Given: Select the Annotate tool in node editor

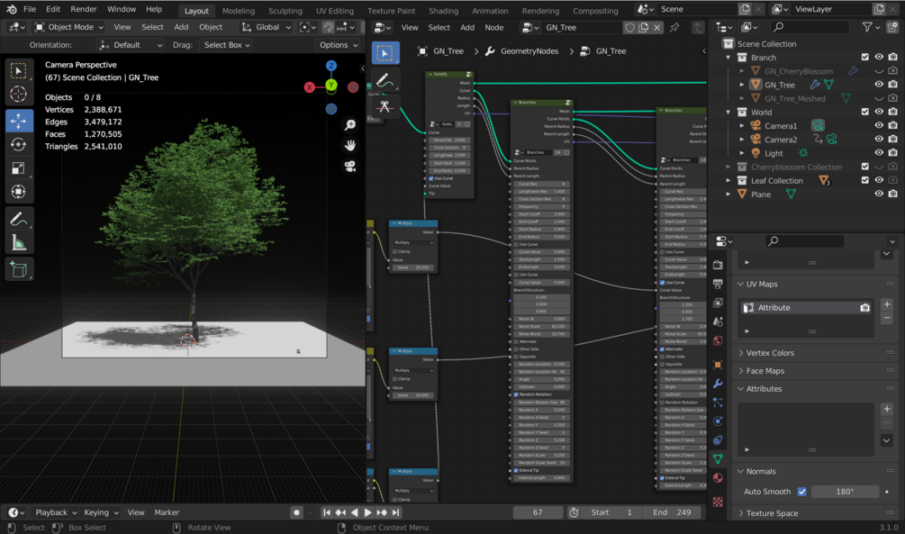Looking at the screenshot, I should tap(385, 80).
